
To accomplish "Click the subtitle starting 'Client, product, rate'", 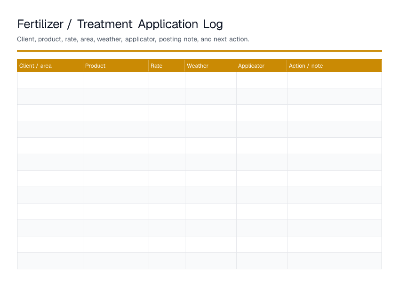I will (x=133, y=39).
